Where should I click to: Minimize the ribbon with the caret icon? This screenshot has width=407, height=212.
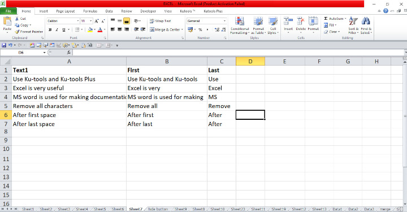point(379,11)
